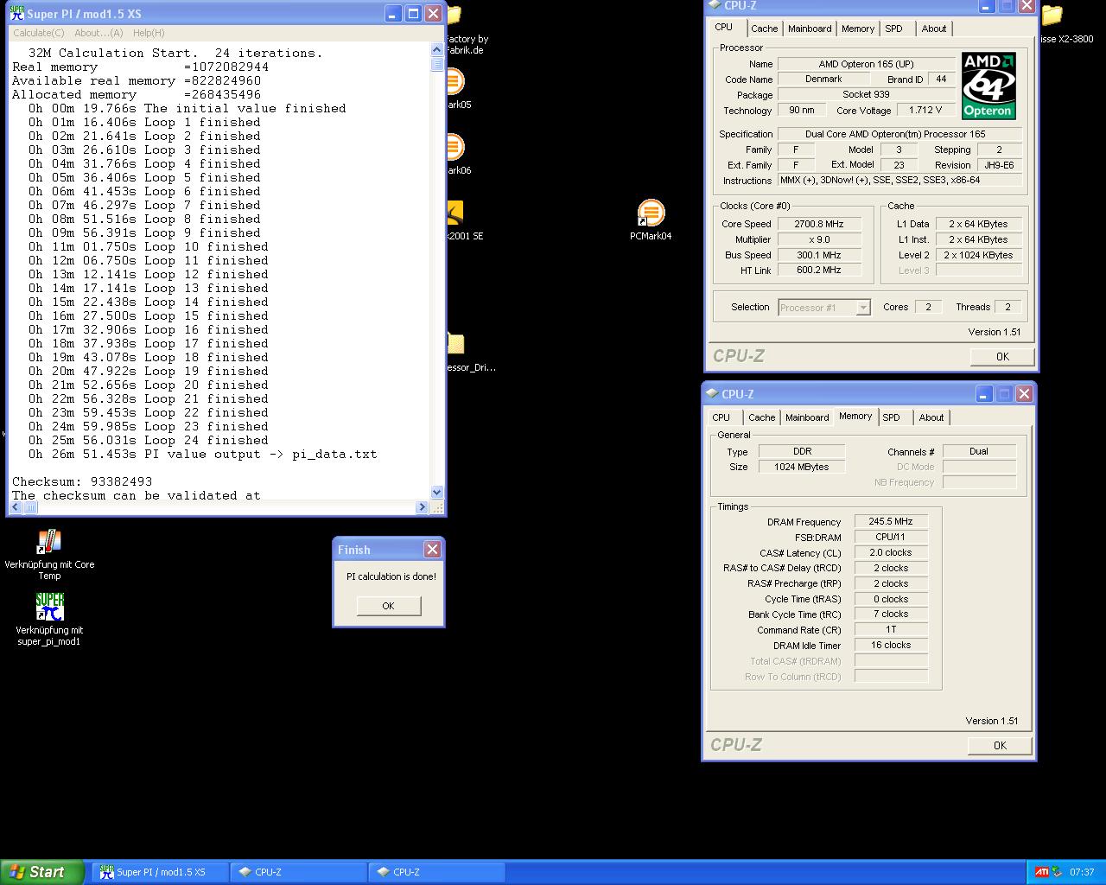Open the About...(A) menu in Super PI
Image resolution: width=1106 pixels, height=885 pixels.
tap(99, 33)
